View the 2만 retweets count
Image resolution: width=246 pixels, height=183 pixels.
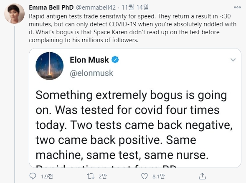(103, 176)
